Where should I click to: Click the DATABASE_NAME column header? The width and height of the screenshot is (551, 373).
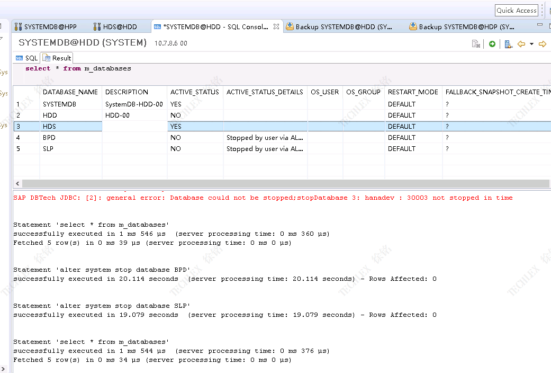click(70, 92)
